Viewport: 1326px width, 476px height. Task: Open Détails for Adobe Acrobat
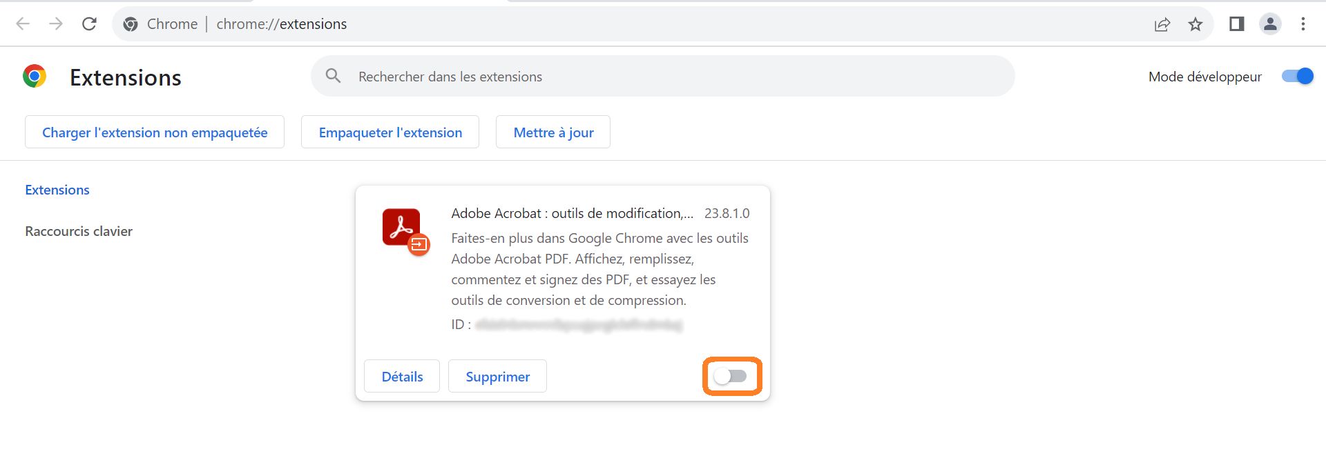click(401, 376)
